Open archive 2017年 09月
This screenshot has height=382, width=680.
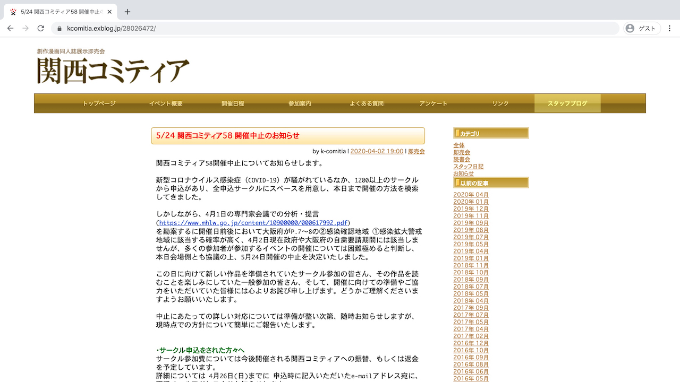click(471, 308)
